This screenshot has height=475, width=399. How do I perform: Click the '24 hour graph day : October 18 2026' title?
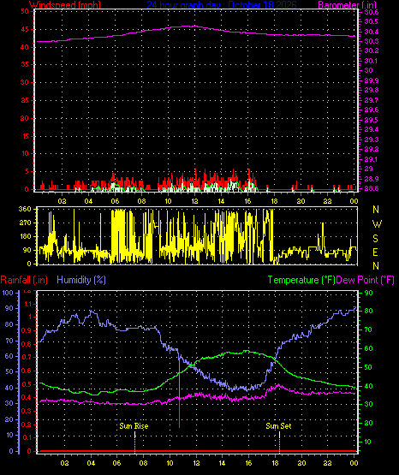(222, 4)
